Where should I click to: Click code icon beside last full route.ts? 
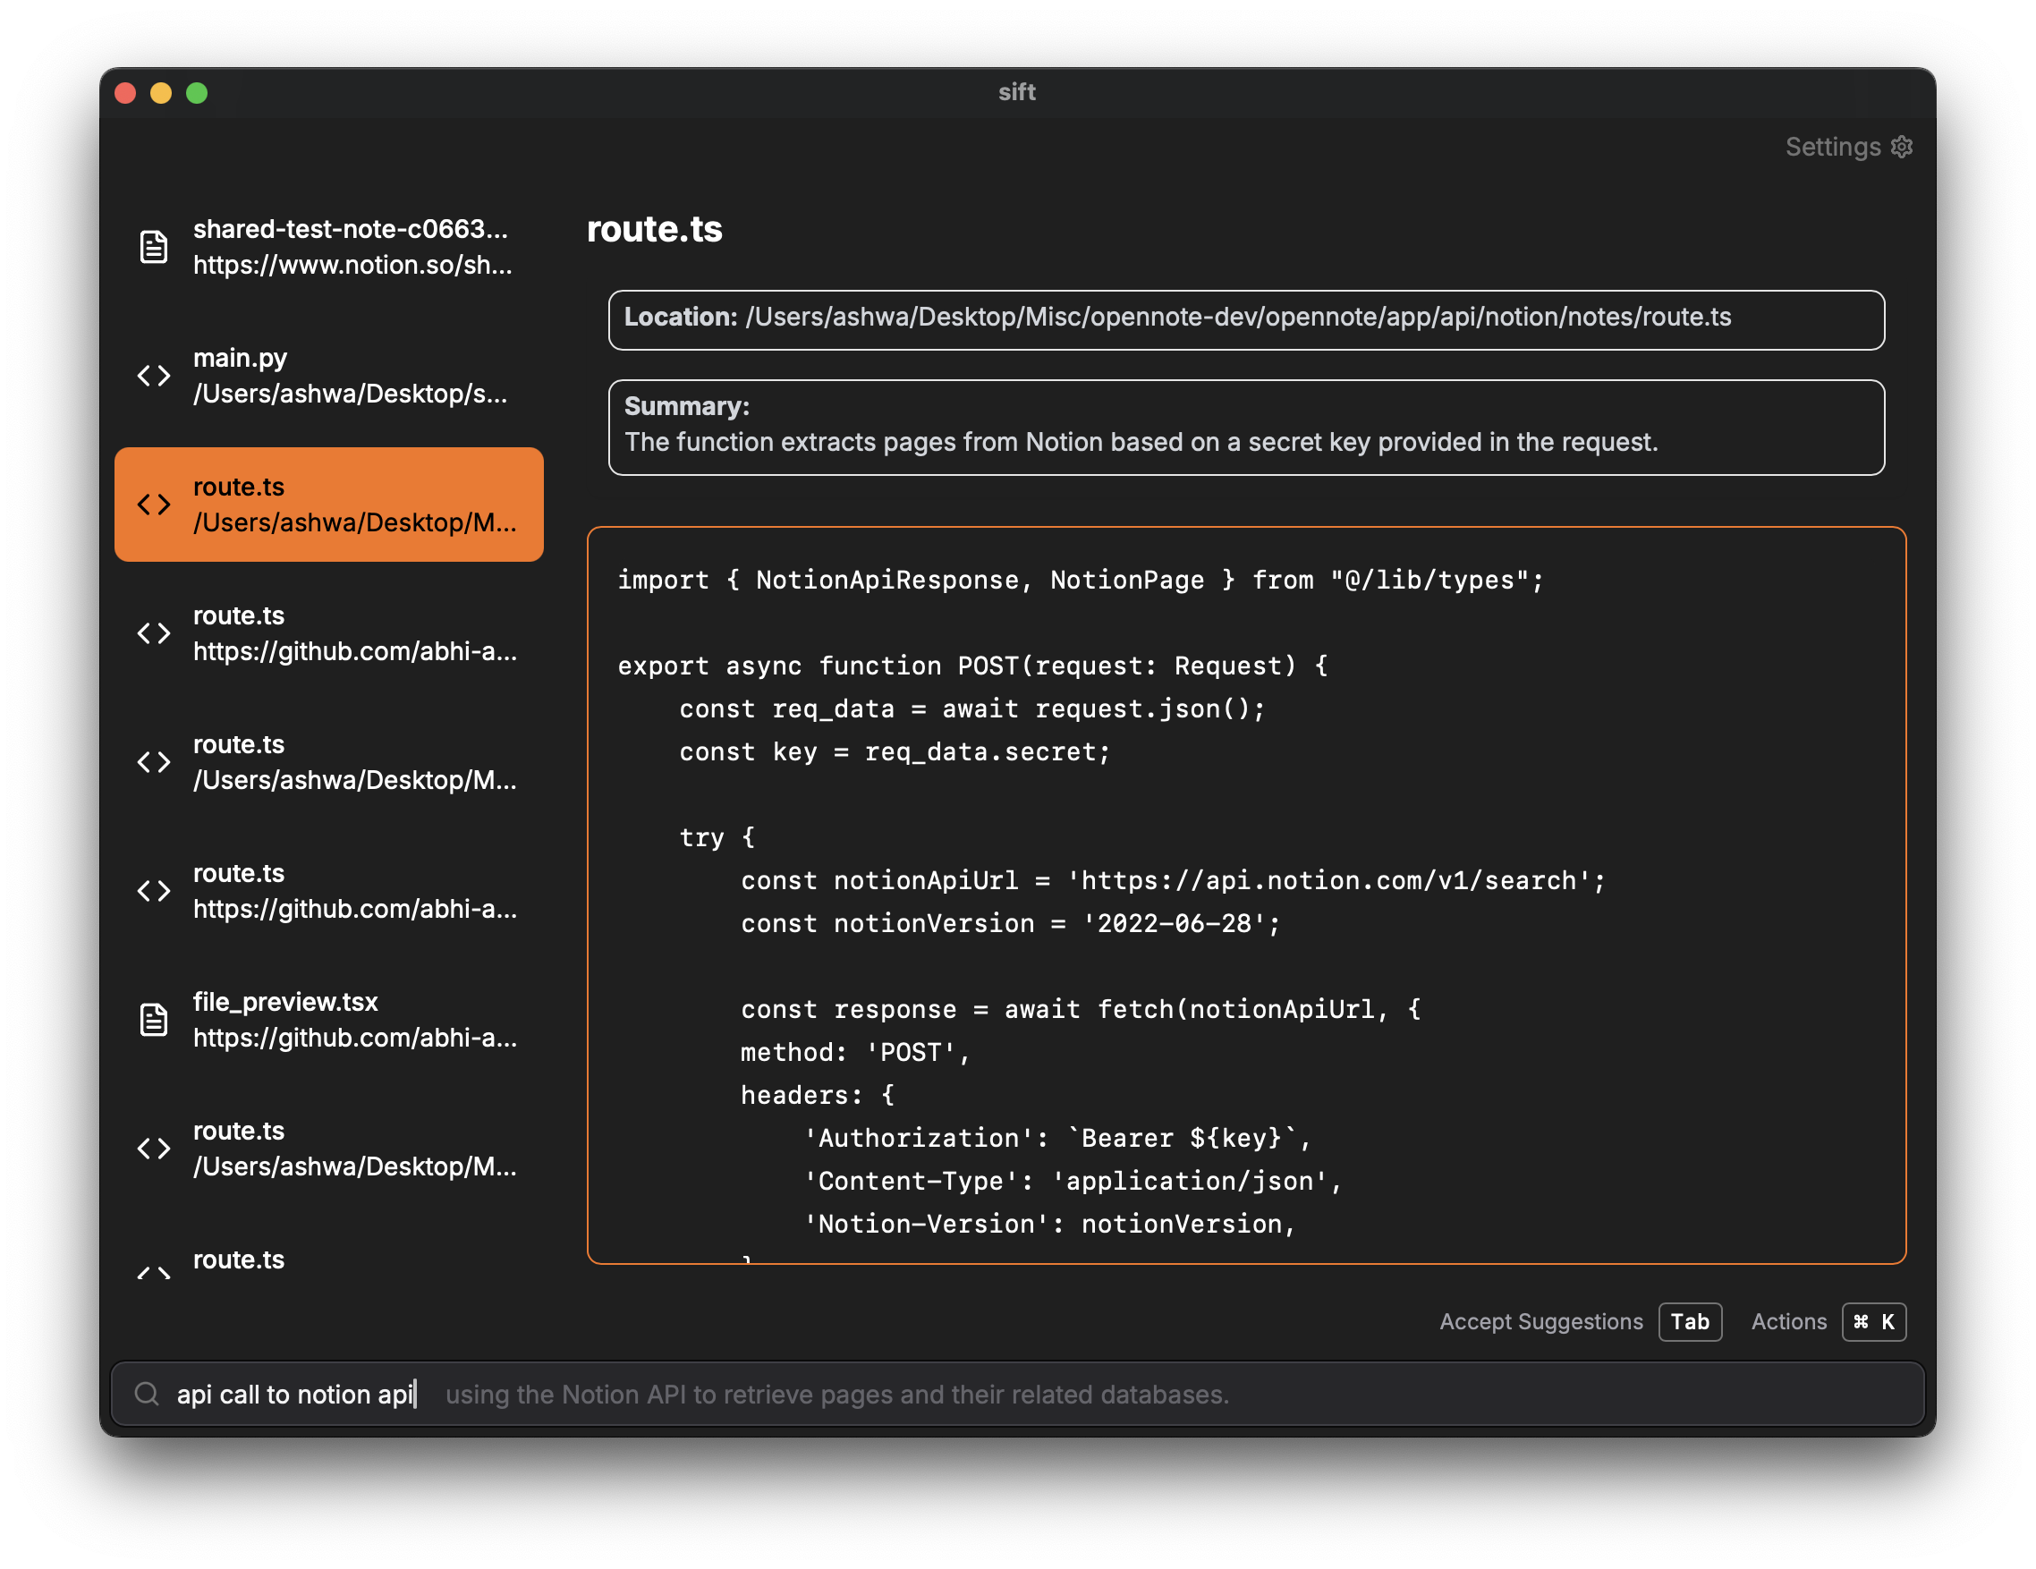point(154,1149)
